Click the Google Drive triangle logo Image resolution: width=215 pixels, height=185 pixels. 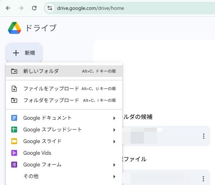tap(15, 28)
